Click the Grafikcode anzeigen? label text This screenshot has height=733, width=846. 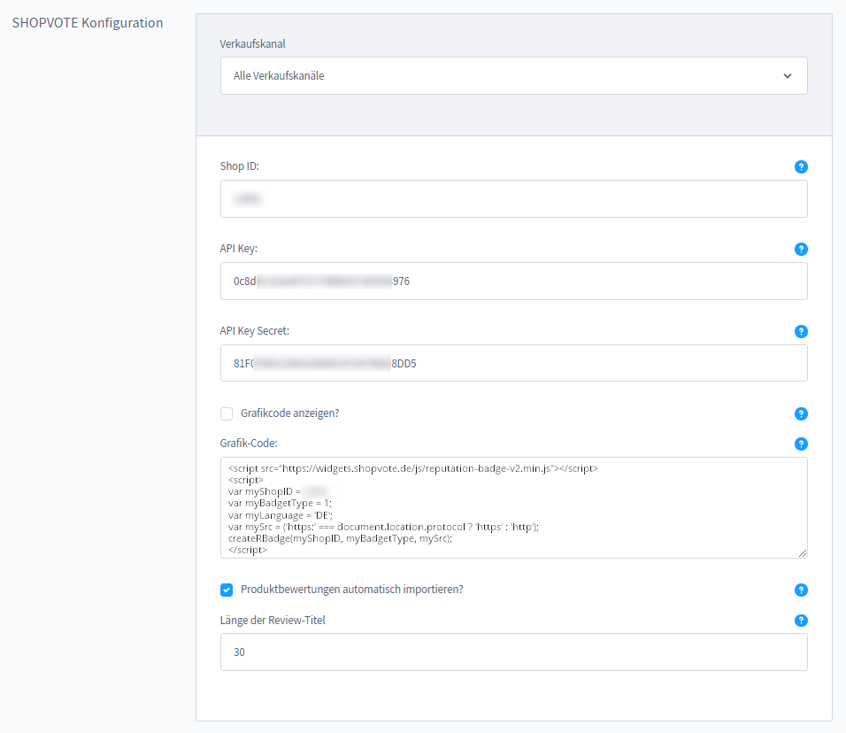pyautogui.click(x=289, y=413)
